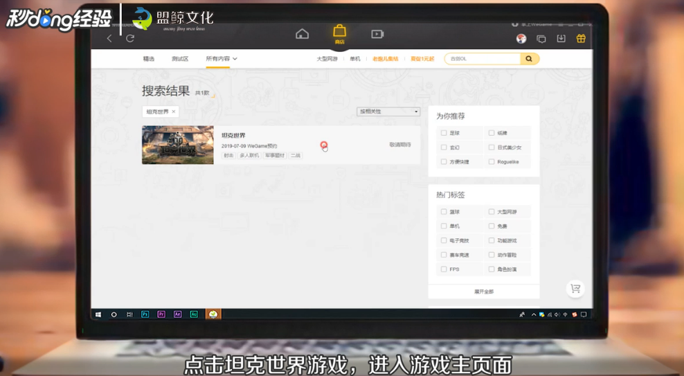This screenshot has height=376, width=684.
Task: Open the orange 1元起 promo link
Action: tap(422, 58)
